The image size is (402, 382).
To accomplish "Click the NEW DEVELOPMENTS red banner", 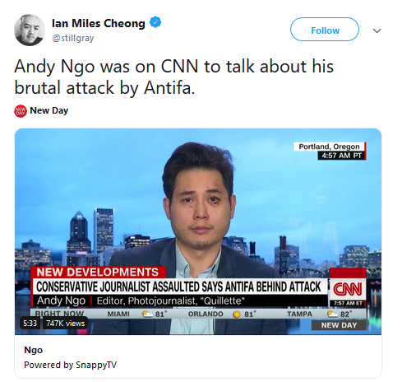I will point(98,273).
